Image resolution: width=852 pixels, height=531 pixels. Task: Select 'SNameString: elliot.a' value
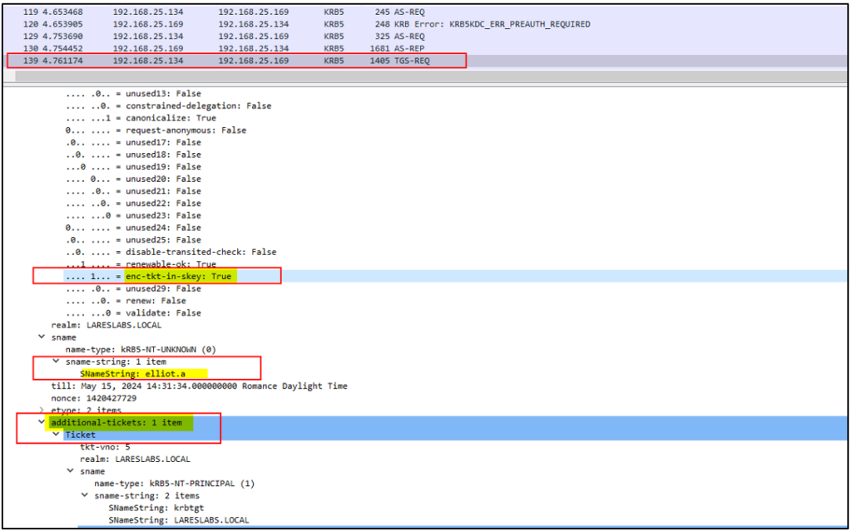(132, 374)
